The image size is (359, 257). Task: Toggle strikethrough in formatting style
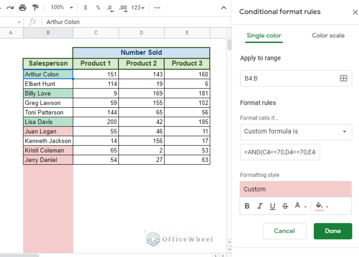[285, 206]
